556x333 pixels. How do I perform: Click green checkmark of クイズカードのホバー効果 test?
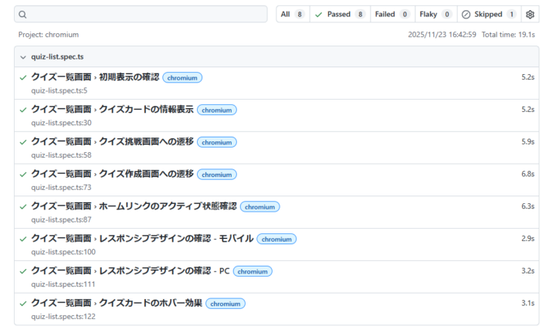coord(23,304)
